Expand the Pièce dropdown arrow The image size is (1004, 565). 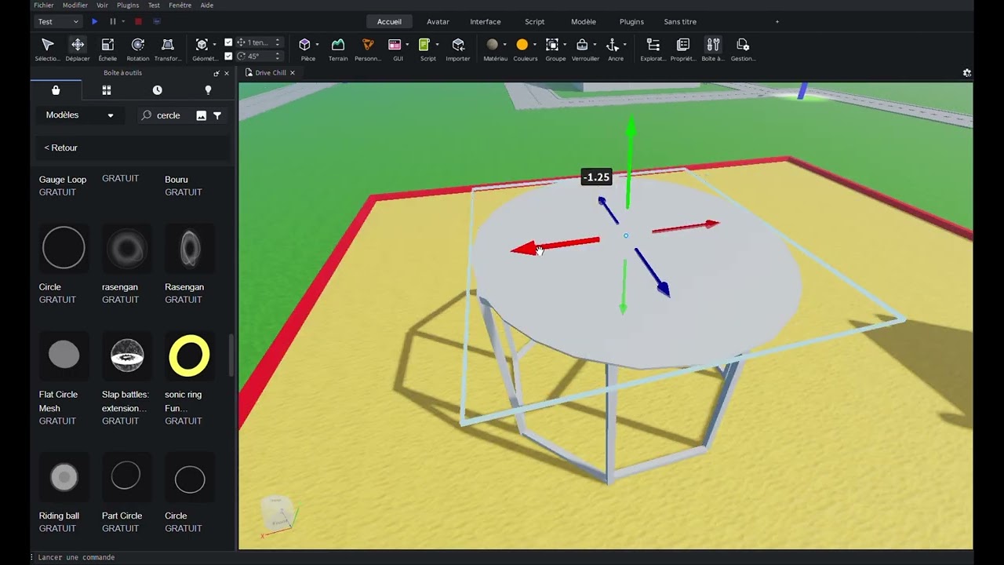(318, 45)
